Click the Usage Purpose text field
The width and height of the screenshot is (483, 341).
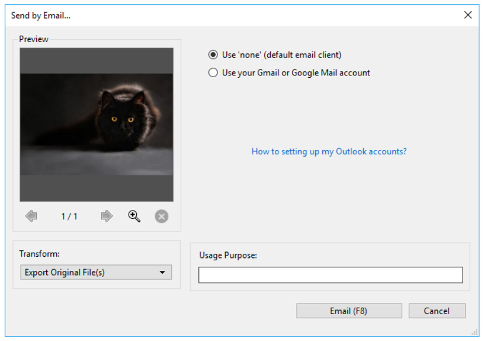[330, 275]
